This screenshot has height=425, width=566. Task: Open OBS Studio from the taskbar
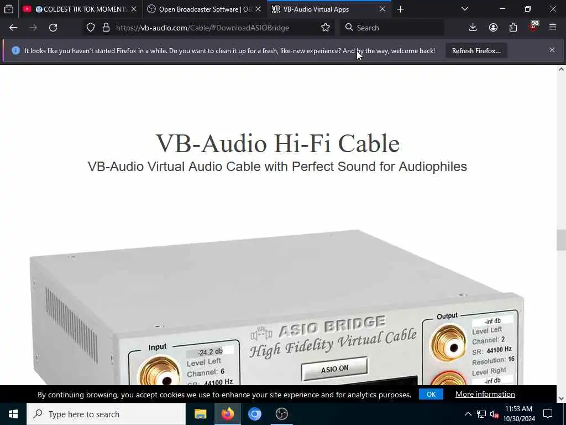[x=281, y=414]
